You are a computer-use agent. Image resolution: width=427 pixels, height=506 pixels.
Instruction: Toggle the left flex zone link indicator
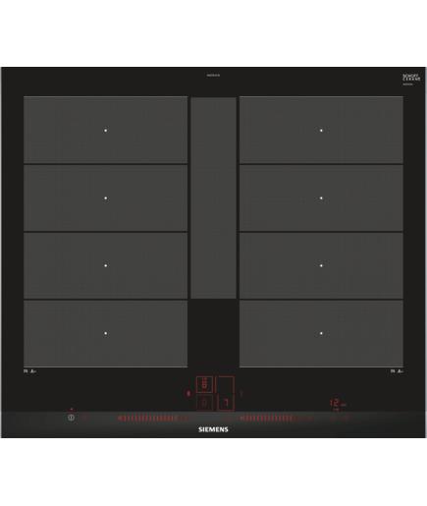tap(188, 393)
